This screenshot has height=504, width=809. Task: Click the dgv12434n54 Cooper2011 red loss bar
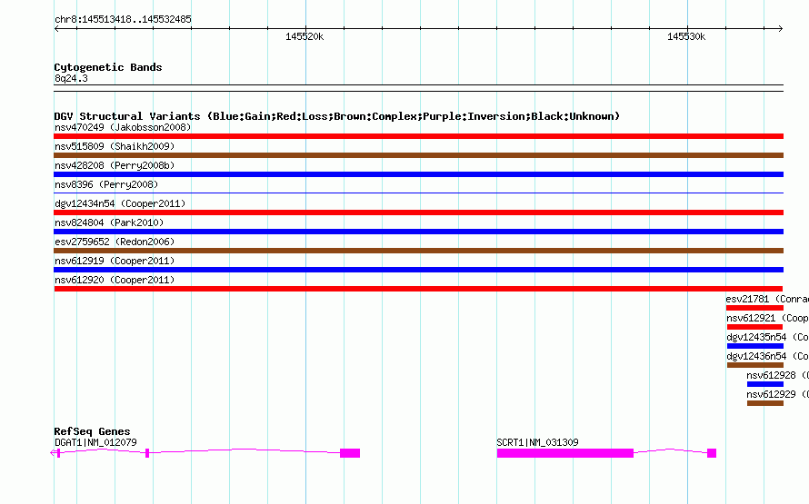tap(418, 212)
